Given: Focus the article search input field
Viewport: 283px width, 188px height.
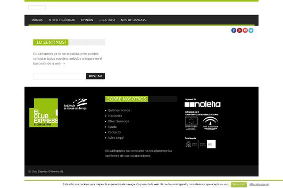Looking at the screenshot, I should coord(59,76).
